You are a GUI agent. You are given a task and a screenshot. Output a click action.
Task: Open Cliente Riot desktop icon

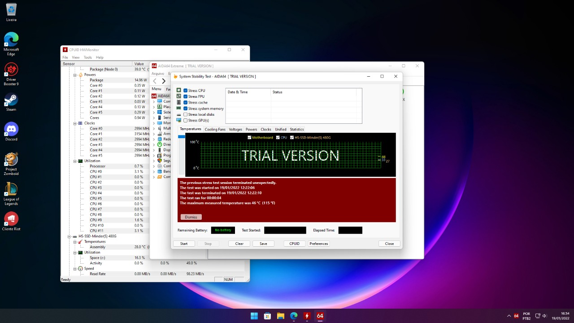[x=11, y=222]
